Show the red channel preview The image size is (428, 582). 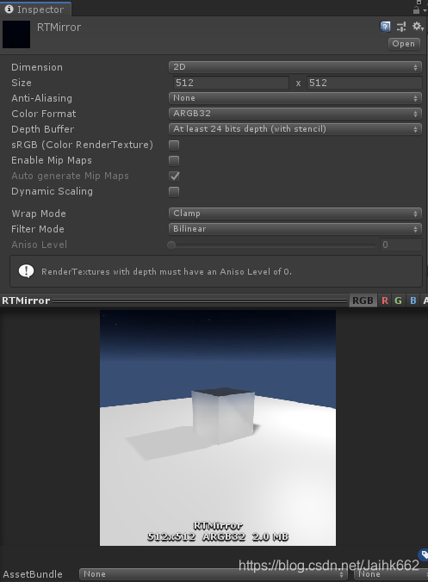385,300
